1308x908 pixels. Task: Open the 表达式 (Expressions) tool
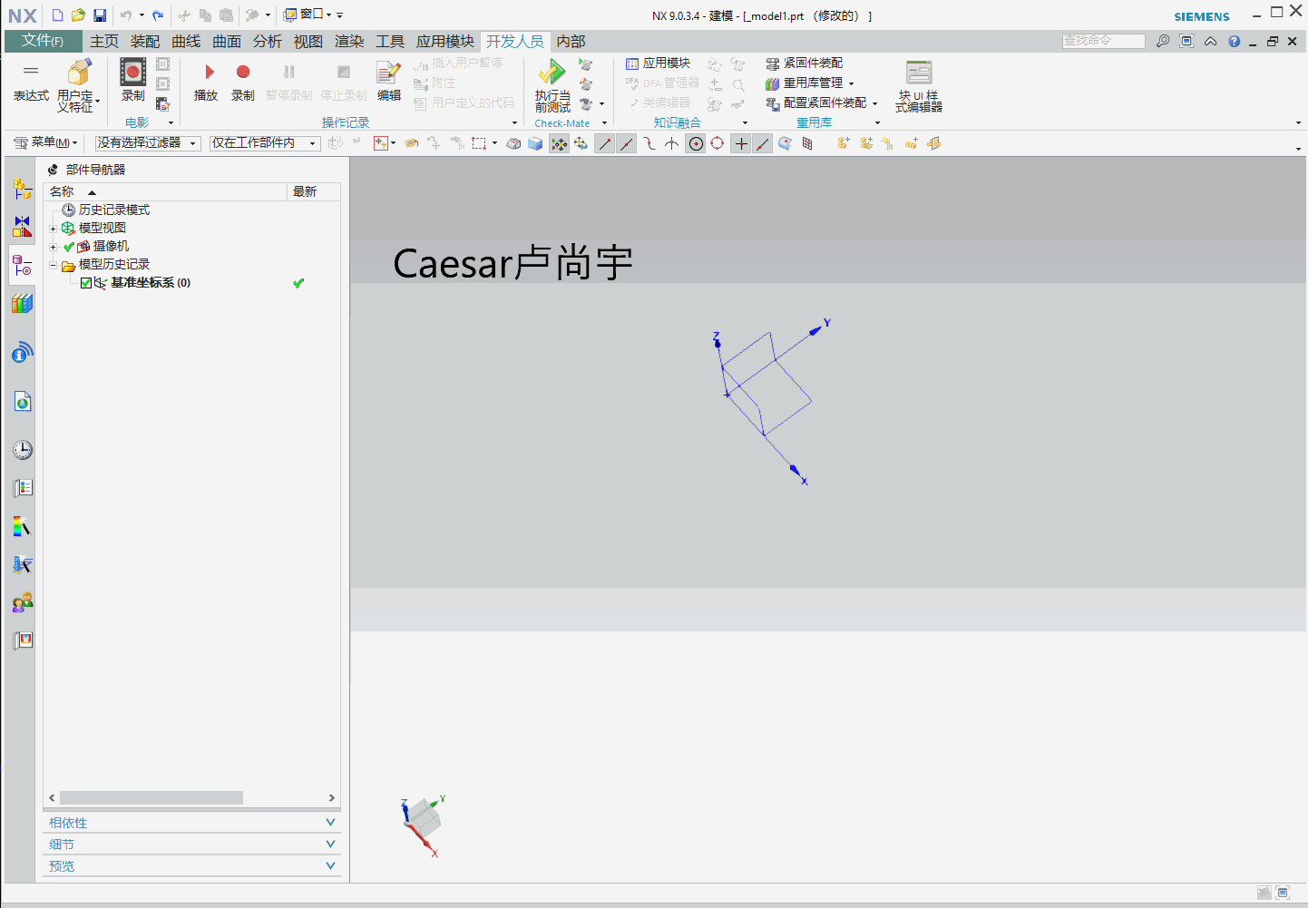click(30, 82)
